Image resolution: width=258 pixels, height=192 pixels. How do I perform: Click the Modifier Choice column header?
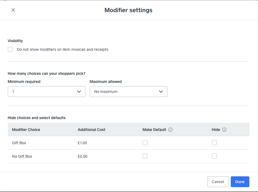click(26, 130)
